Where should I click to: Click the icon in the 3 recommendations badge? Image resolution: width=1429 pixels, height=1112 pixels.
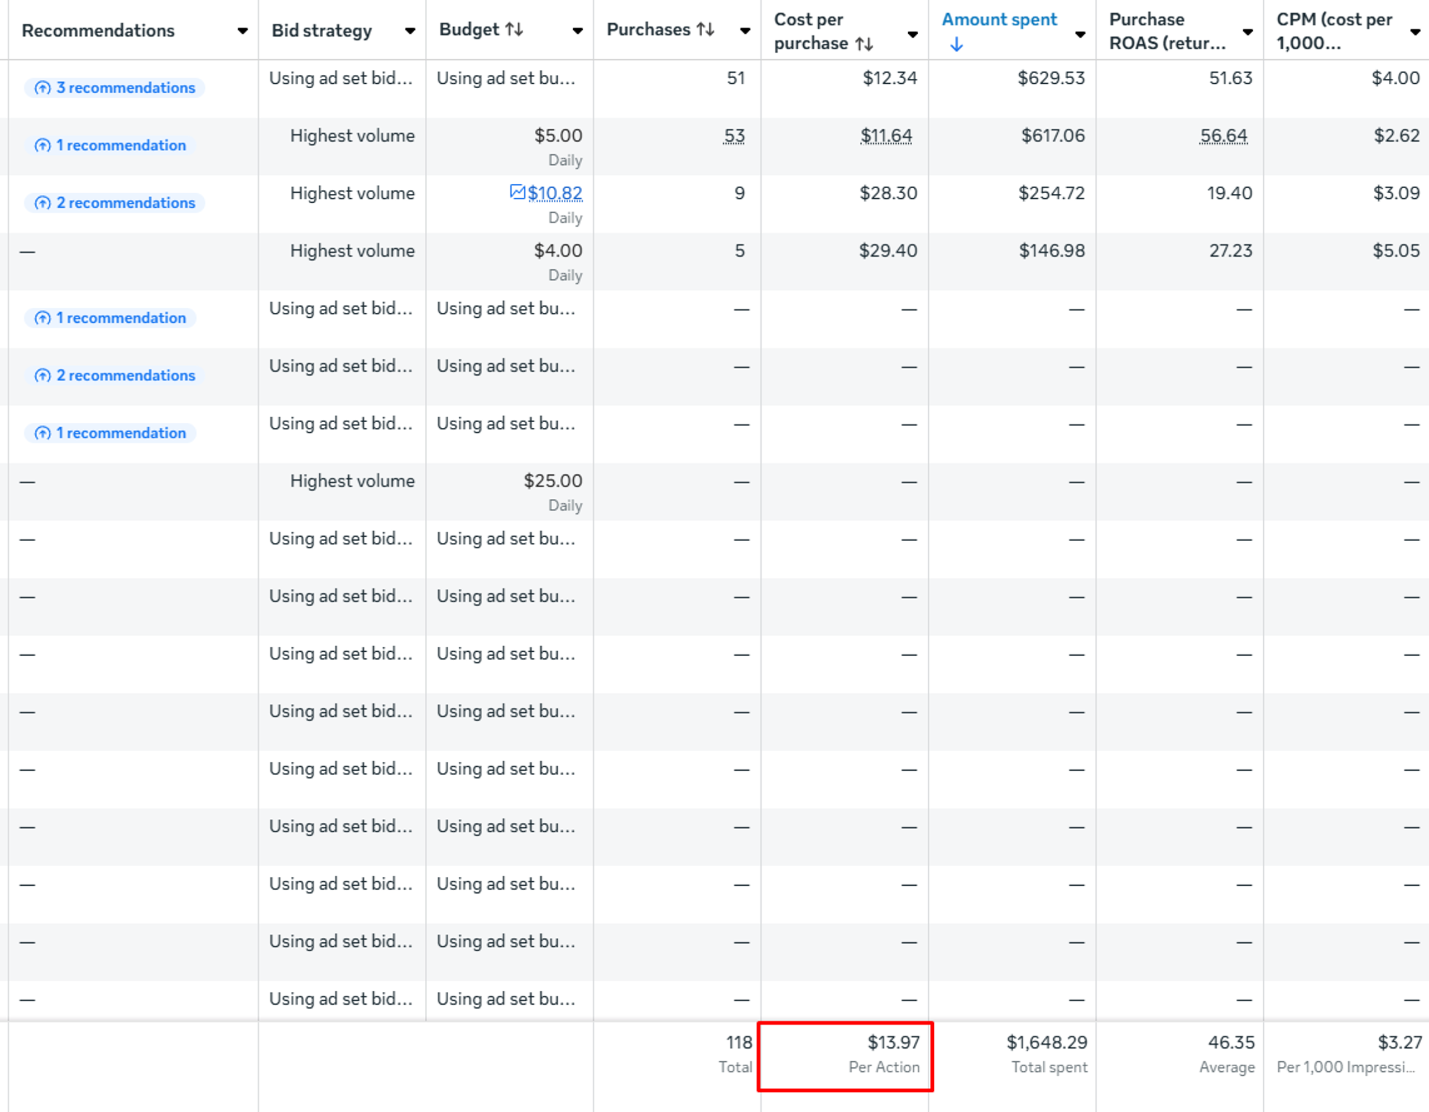click(x=42, y=88)
